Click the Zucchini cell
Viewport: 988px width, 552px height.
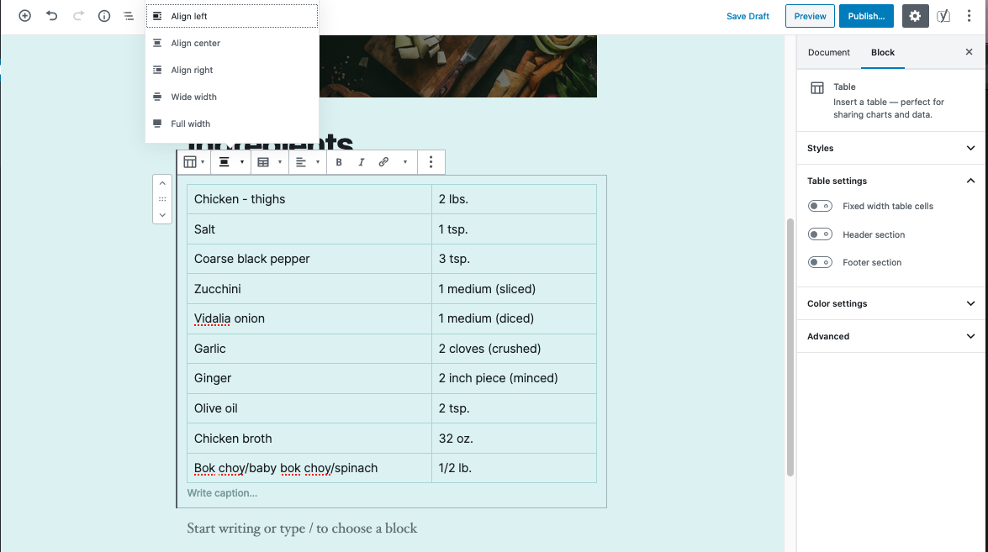pos(309,289)
